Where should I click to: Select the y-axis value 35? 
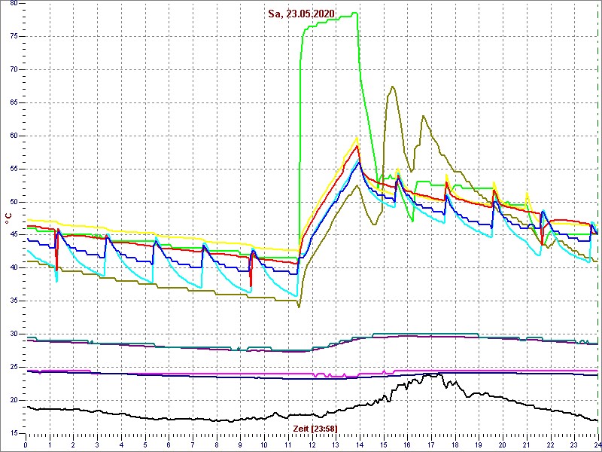13,301
